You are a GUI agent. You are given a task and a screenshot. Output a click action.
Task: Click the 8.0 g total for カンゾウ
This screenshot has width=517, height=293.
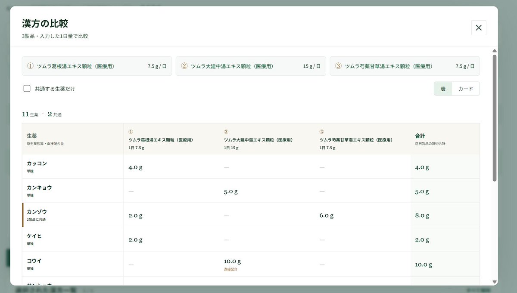tap(422, 216)
